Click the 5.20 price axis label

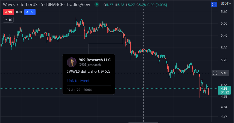click(x=224, y=60)
